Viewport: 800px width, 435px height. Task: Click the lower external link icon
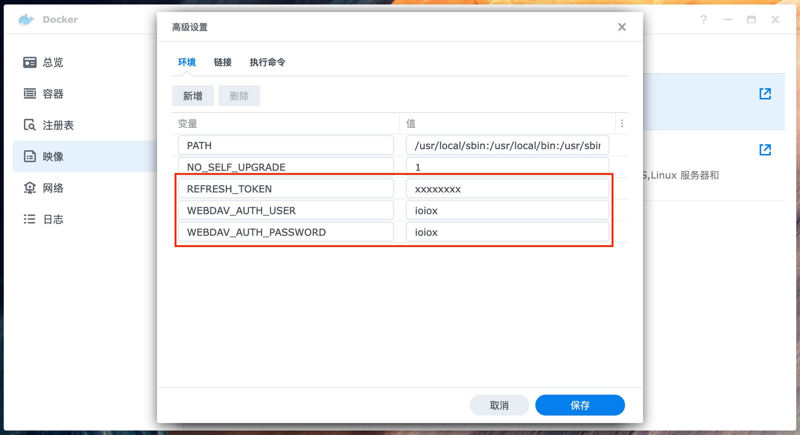point(765,150)
